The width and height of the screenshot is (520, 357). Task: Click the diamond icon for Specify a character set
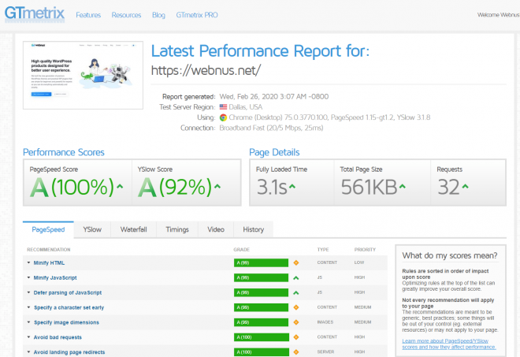click(x=296, y=307)
